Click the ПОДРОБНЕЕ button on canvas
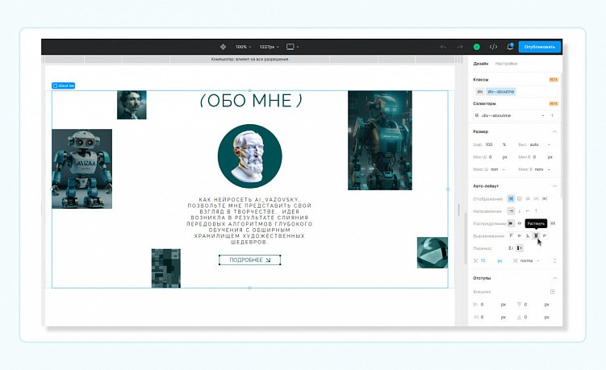 (249, 260)
